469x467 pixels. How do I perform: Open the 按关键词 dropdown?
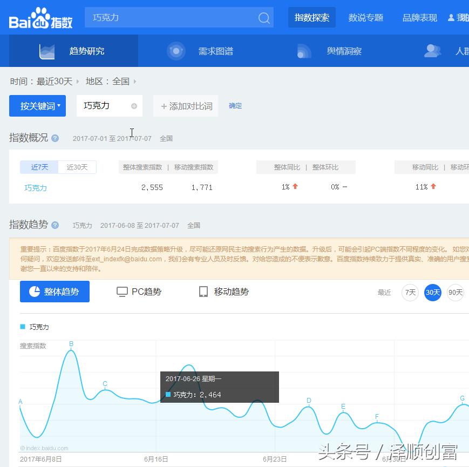tap(37, 106)
